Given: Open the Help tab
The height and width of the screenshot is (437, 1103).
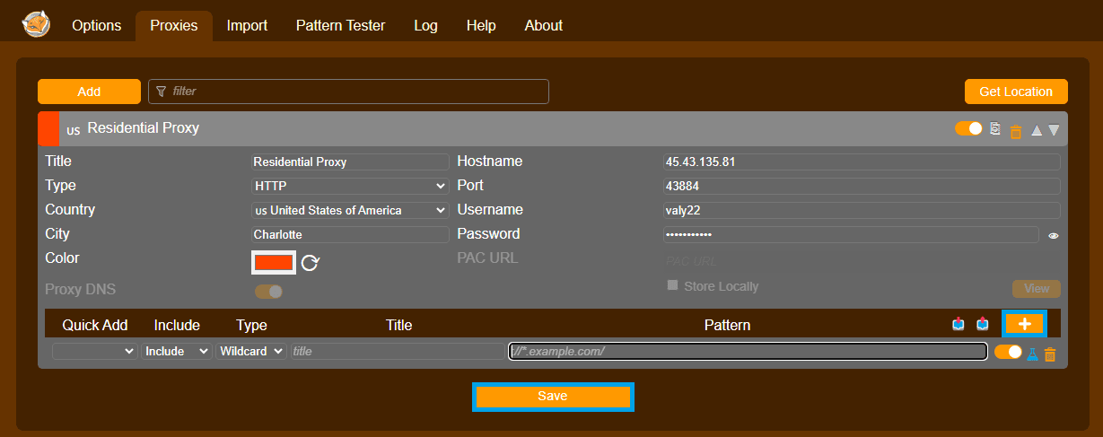Looking at the screenshot, I should click(x=482, y=25).
